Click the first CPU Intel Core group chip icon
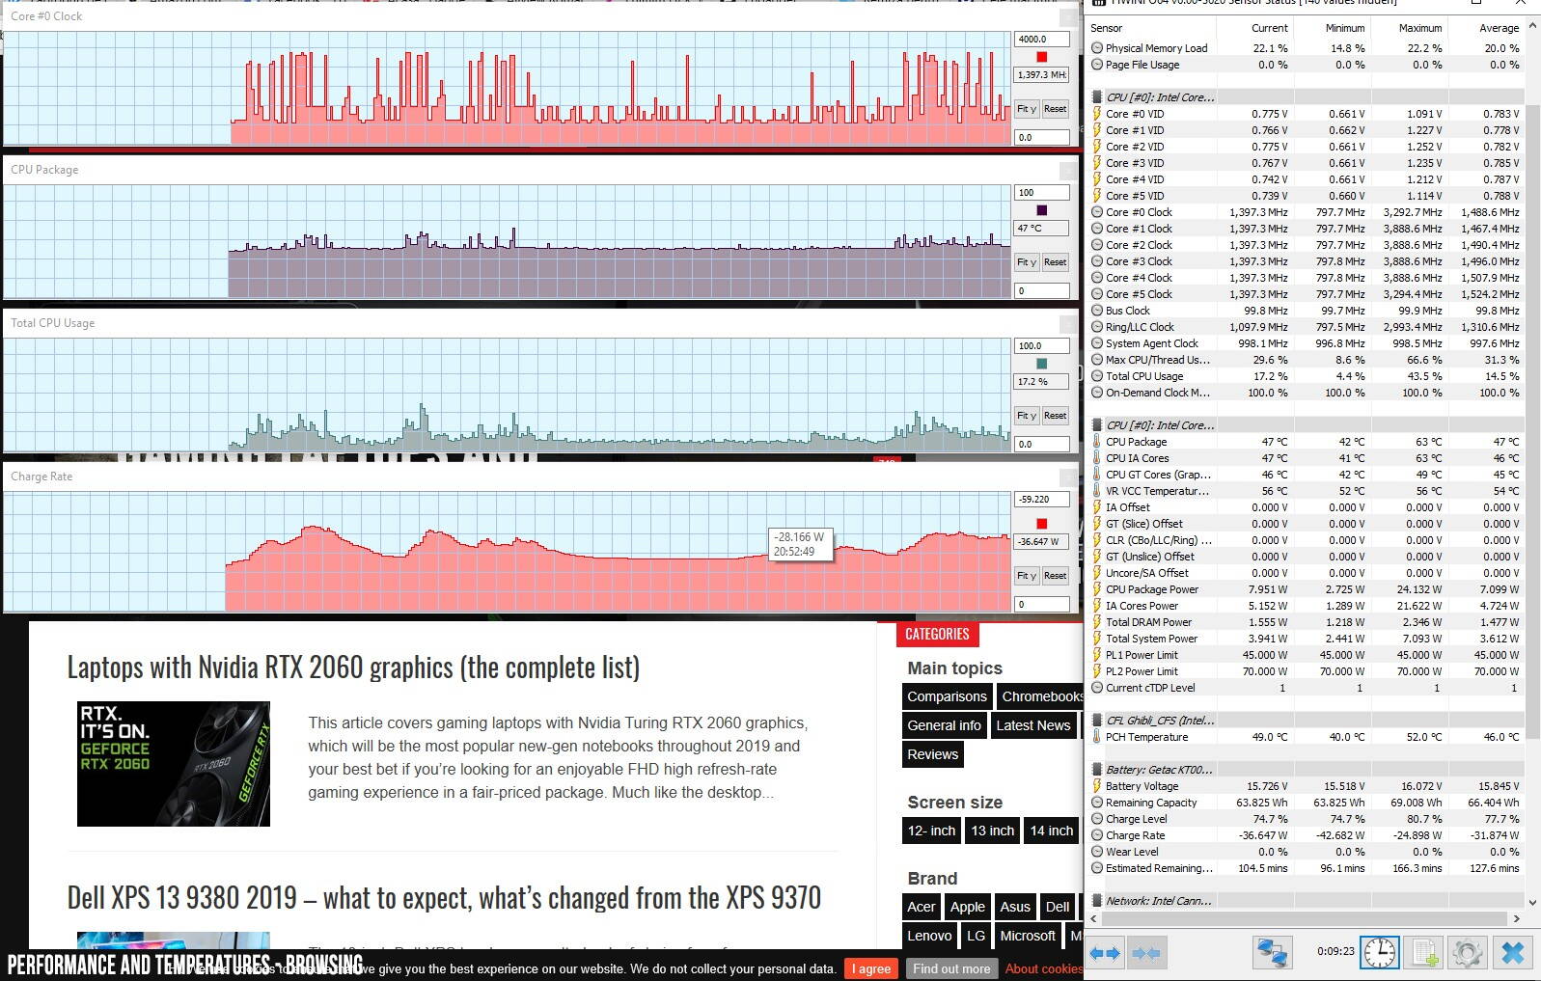Viewport: 1541px width, 981px height. 1097,97
